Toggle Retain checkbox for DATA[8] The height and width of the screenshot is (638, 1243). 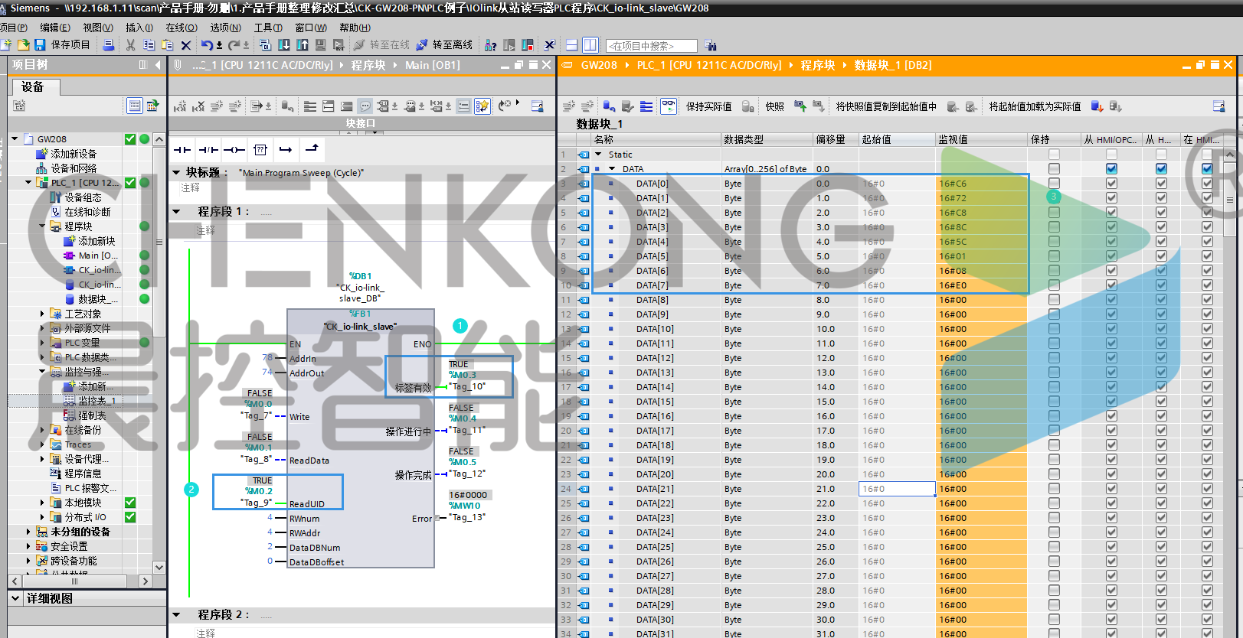coord(1054,300)
